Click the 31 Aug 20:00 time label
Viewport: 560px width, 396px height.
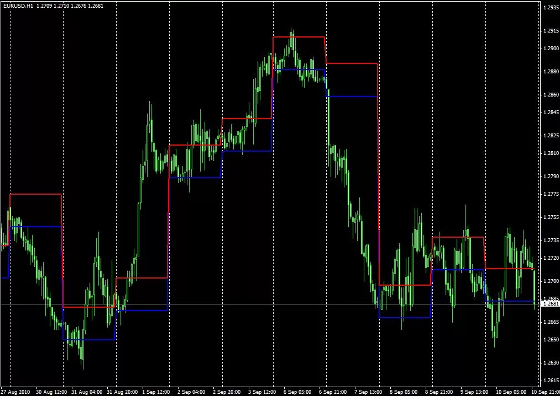coord(122,392)
